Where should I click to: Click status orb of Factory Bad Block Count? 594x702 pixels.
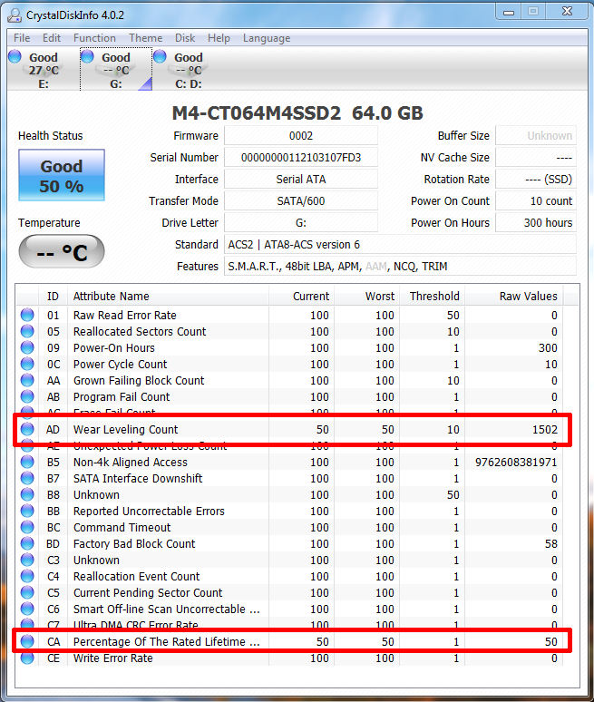coord(27,543)
